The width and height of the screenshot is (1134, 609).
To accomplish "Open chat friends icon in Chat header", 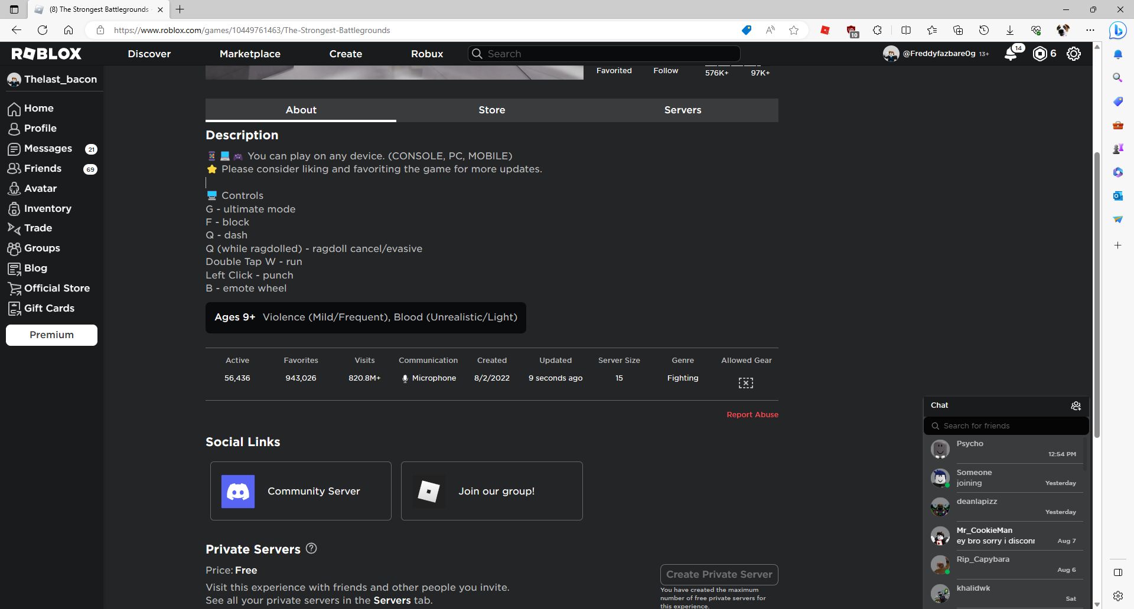I will [x=1076, y=405].
